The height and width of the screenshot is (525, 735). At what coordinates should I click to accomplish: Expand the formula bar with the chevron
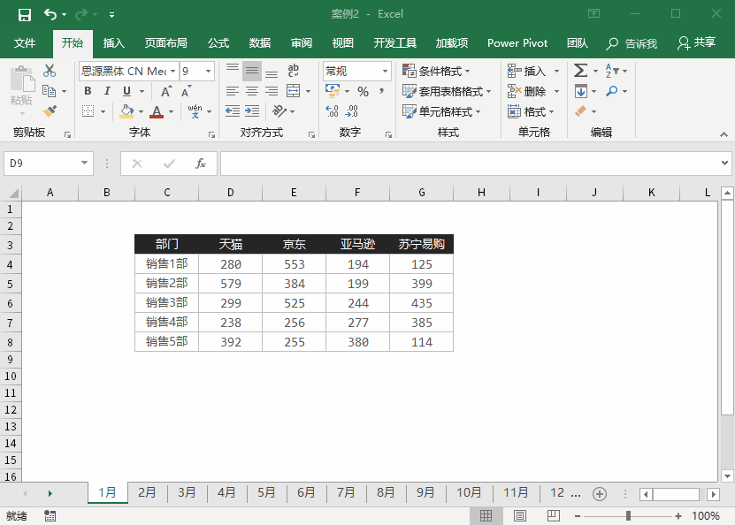(x=724, y=164)
